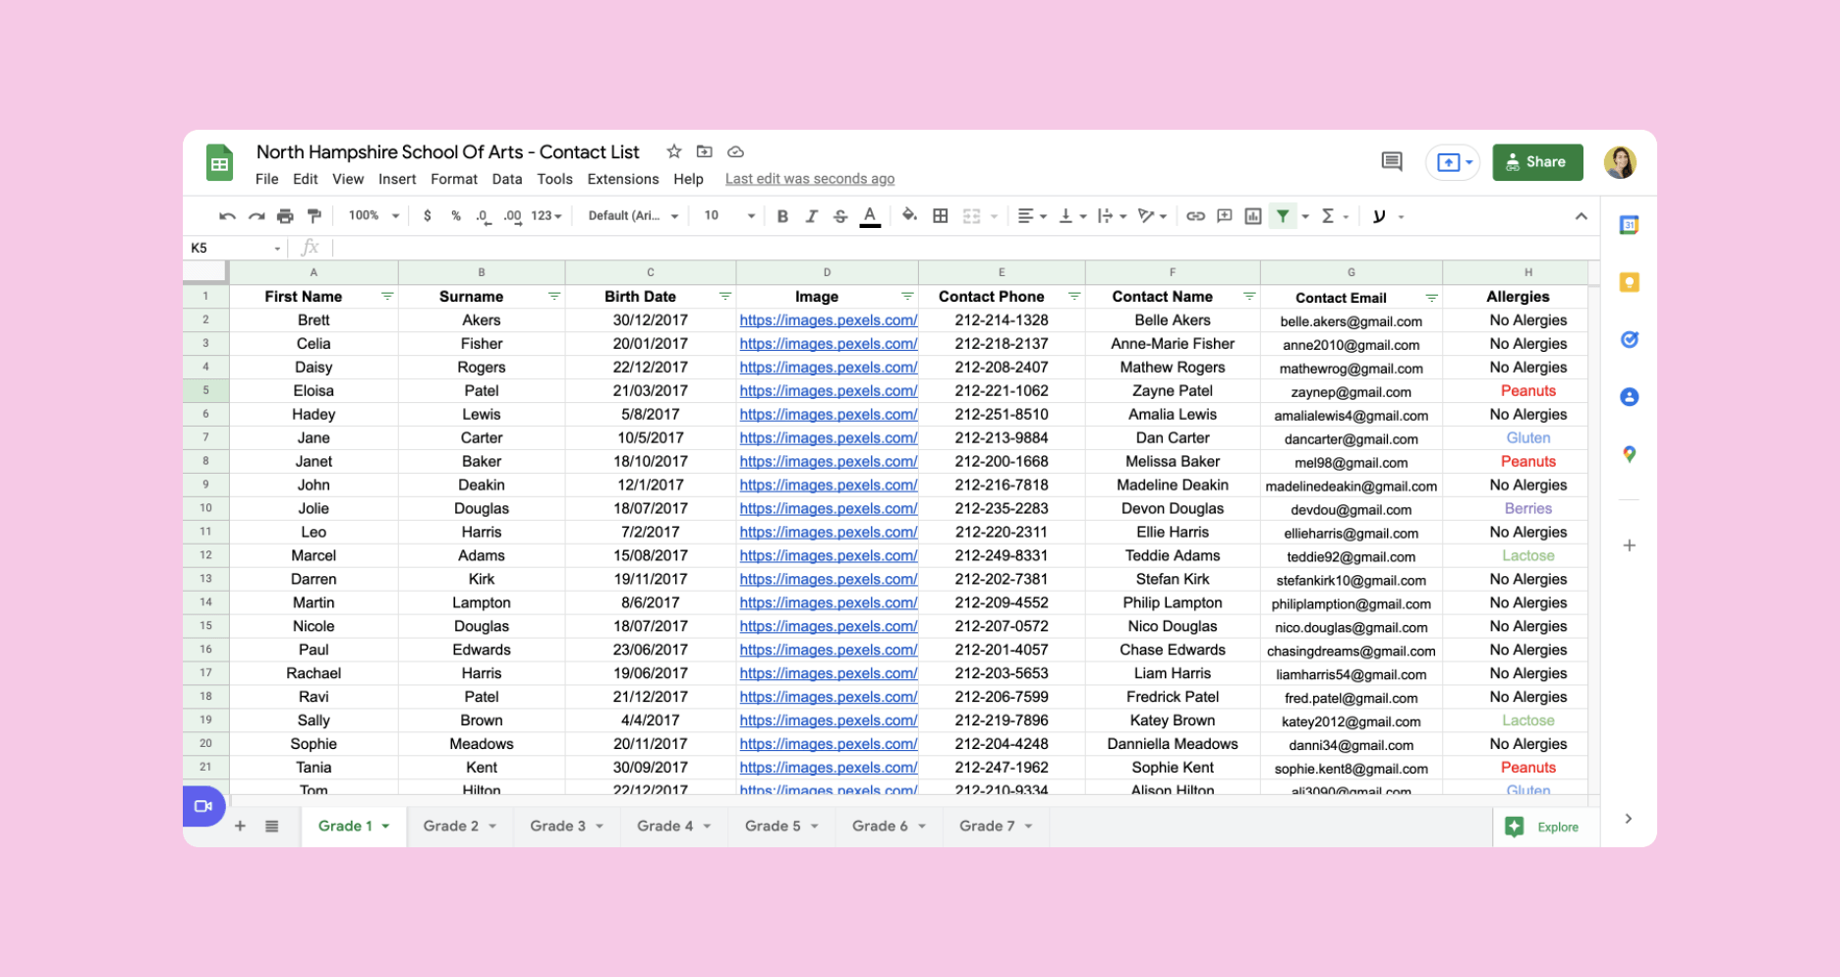Open the Extensions menu
Viewport: 1840px width, 977px height.
click(623, 179)
